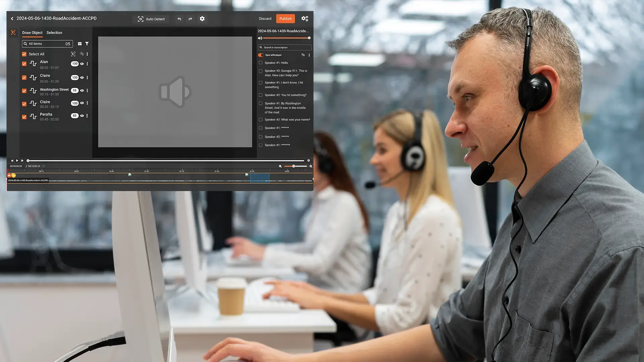Click the translate icon in the transcription panel
The height and width of the screenshot is (362, 644).
pos(303,55)
